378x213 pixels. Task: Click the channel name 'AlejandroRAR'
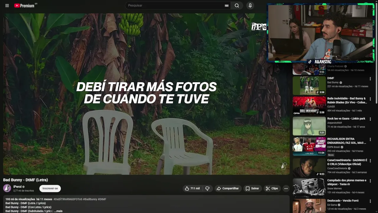click(x=335, y=123)
